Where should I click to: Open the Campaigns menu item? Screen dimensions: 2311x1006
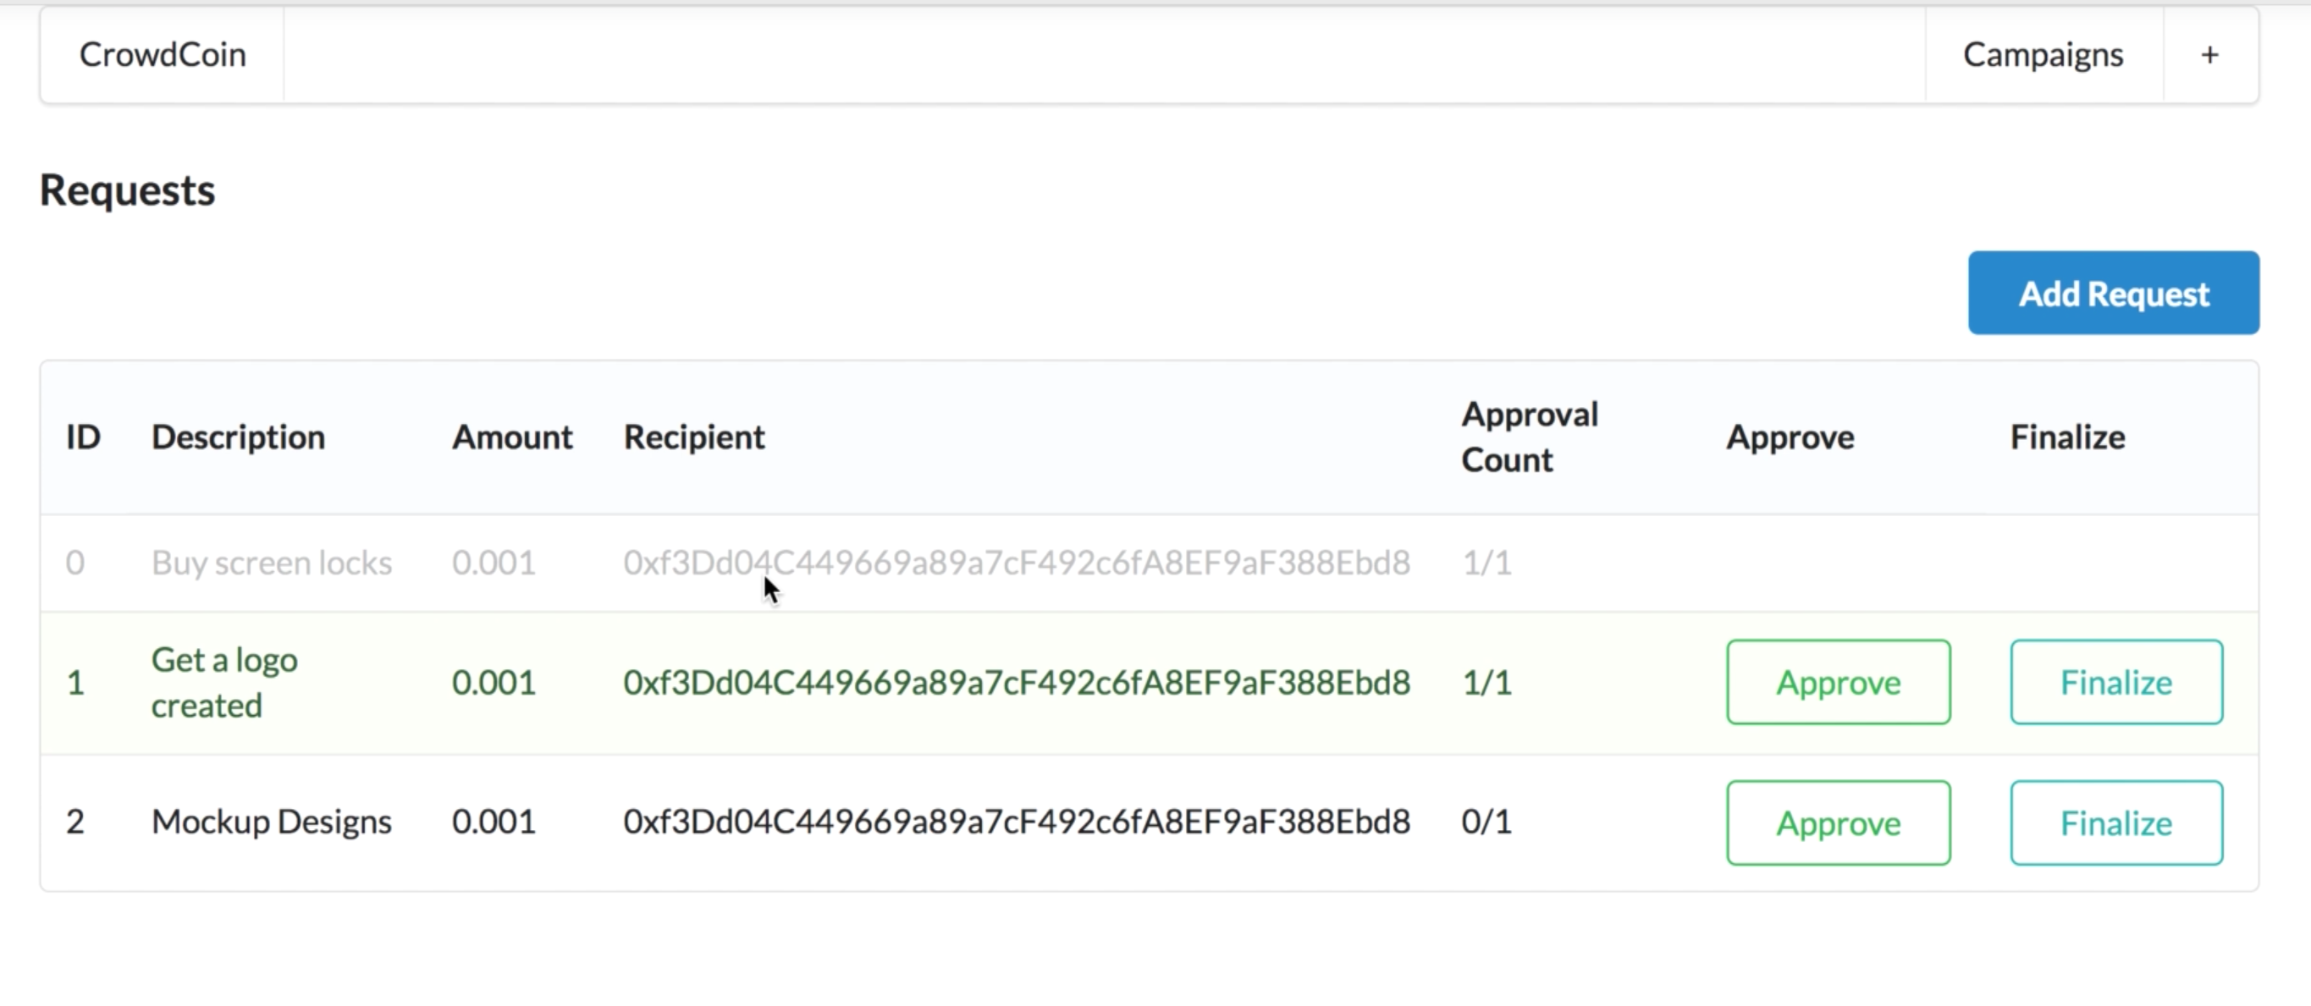tap(2043, 56)
